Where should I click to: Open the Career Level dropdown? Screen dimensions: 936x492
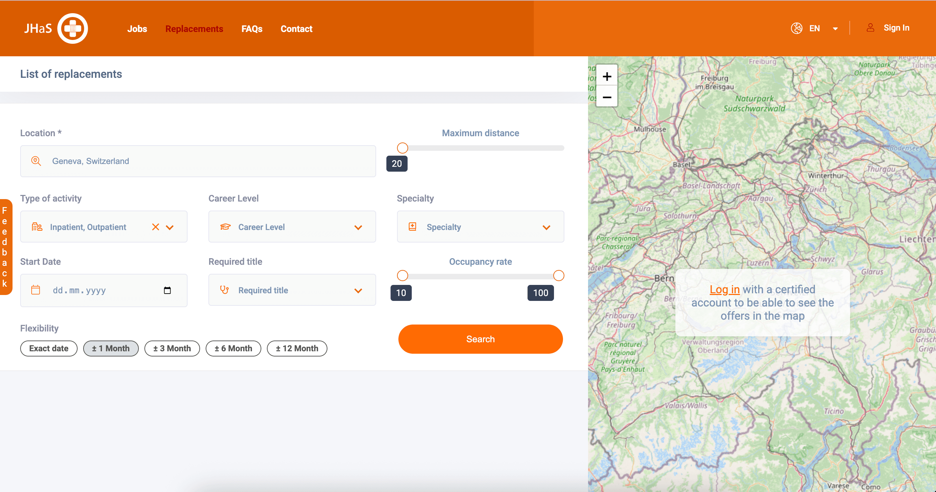coord(358,227)
